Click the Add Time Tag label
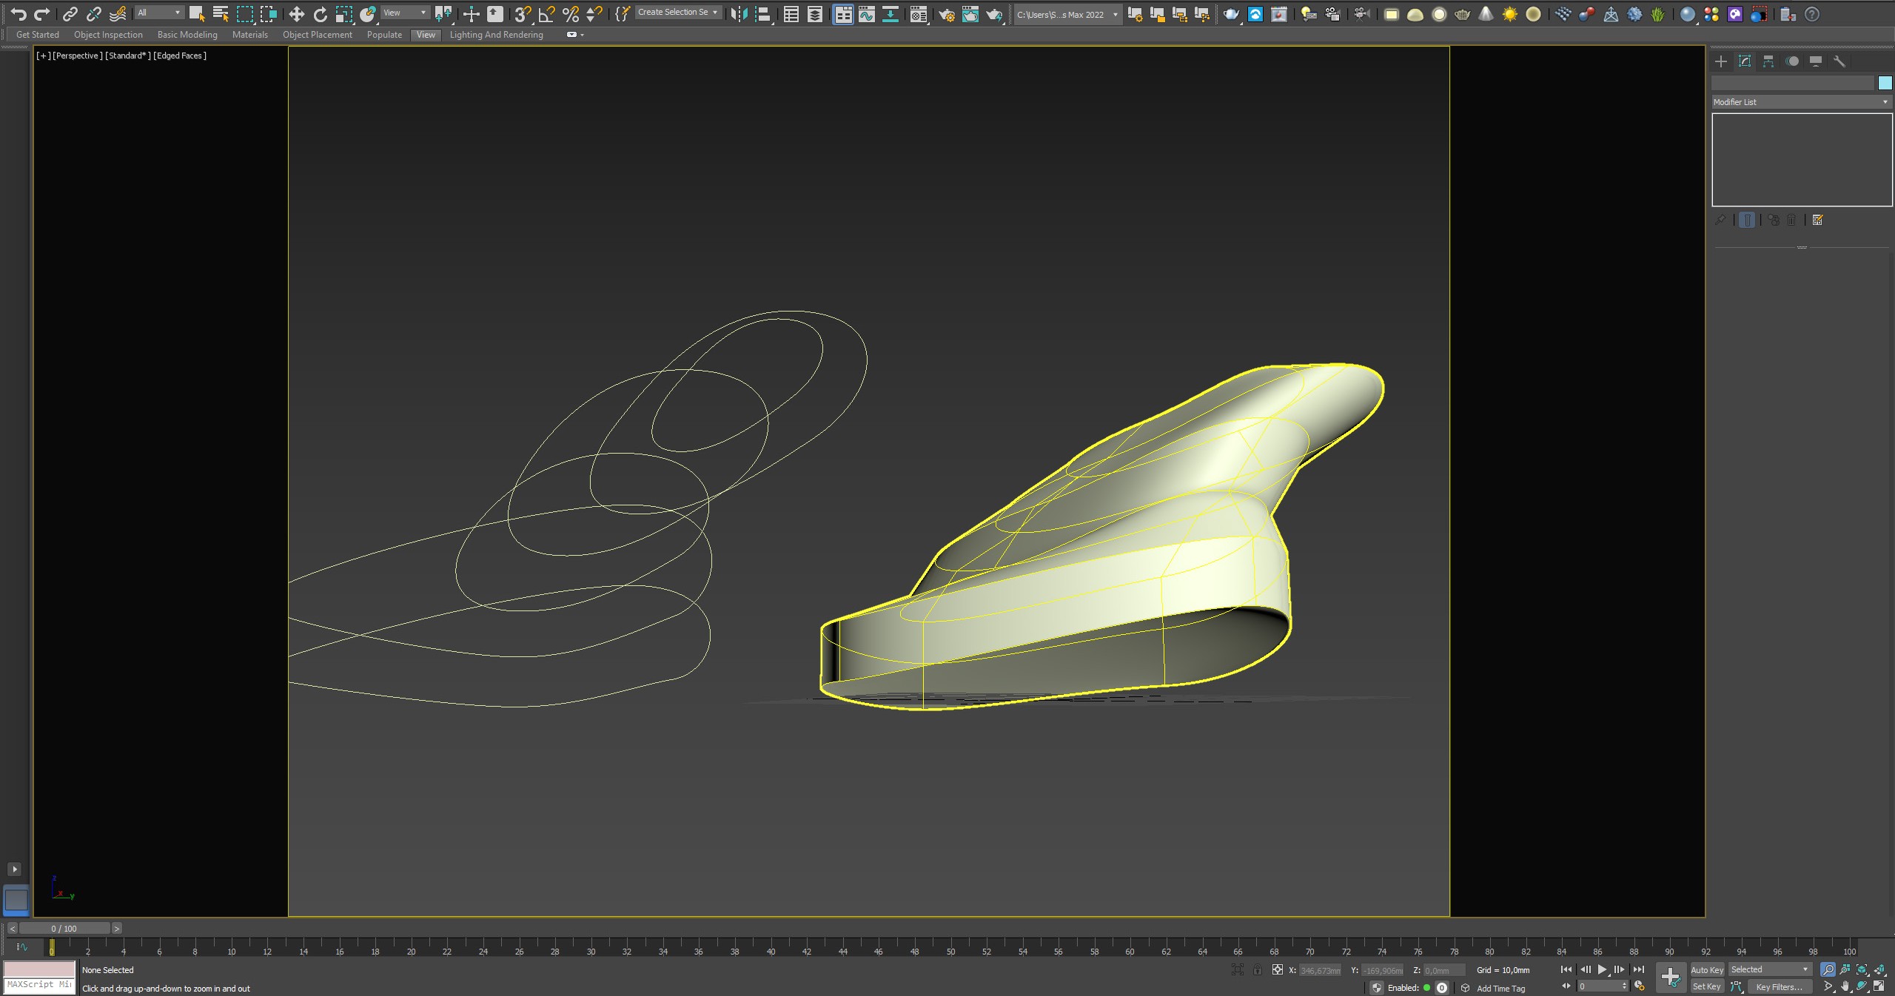 tap(1501, 988)
